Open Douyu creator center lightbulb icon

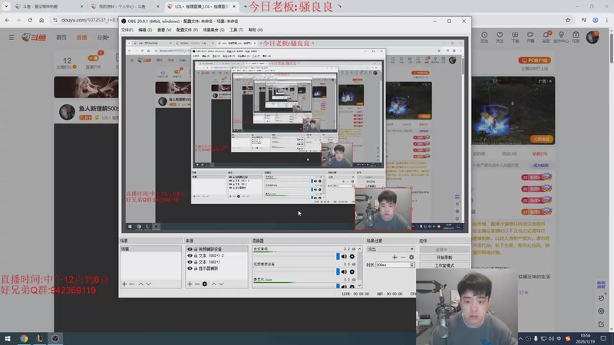pos(561,37)
